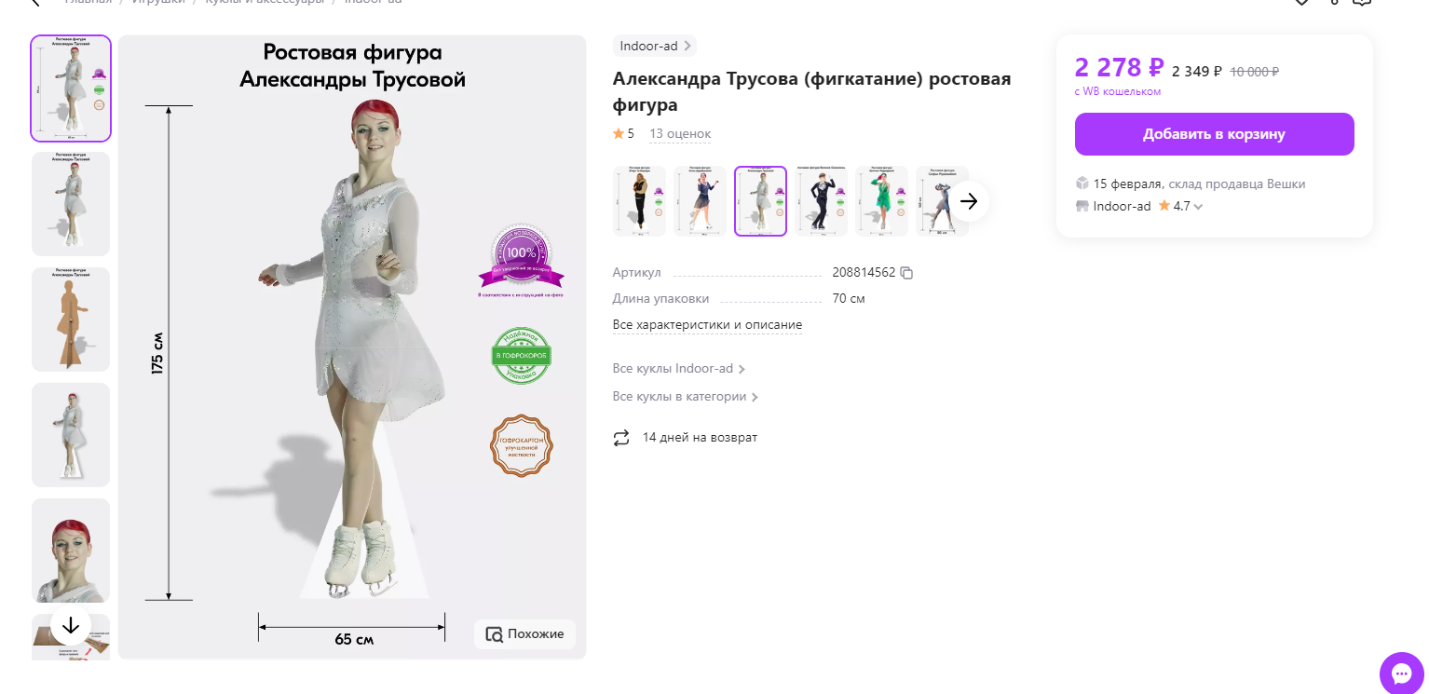Click the return policy arrows icon
1429x694 pixels.
[x=621, y=438]
